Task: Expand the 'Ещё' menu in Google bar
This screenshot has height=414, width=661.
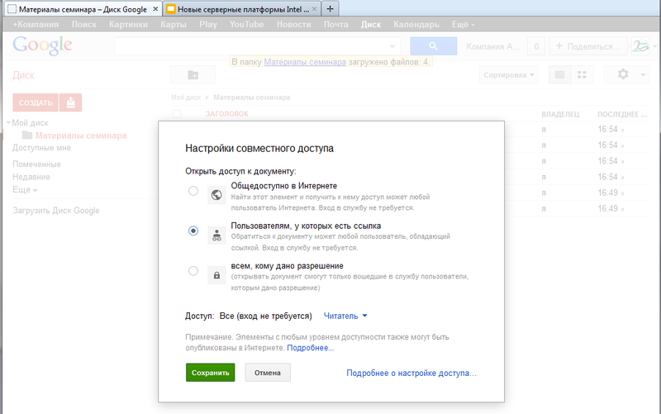Action: (x=463, y=25)
